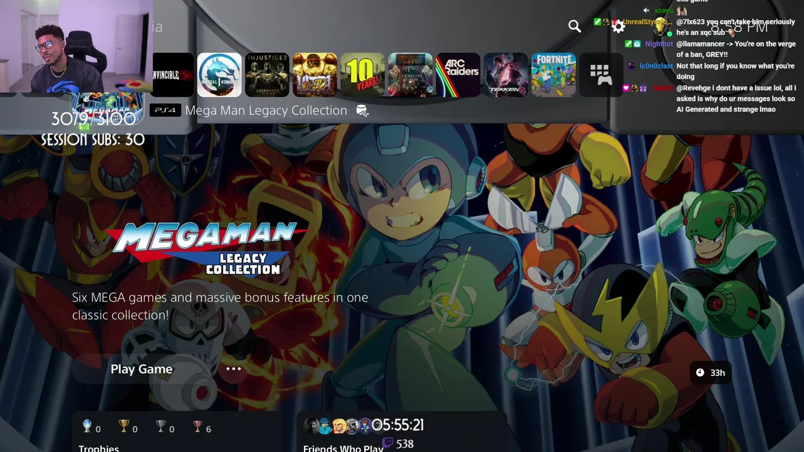
Task: Select the Invincible VS game tile
Action: [x=173, y=75]
